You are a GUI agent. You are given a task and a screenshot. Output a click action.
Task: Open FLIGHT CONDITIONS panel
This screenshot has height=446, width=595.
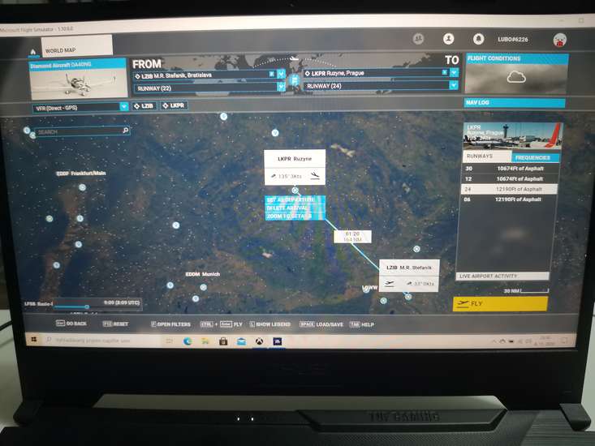(517, 58)
